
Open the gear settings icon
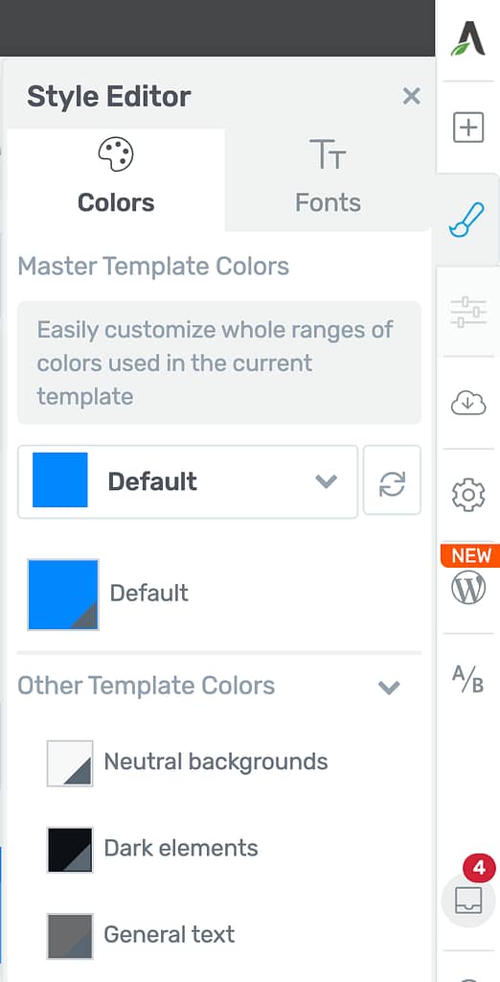pos(468,495)
